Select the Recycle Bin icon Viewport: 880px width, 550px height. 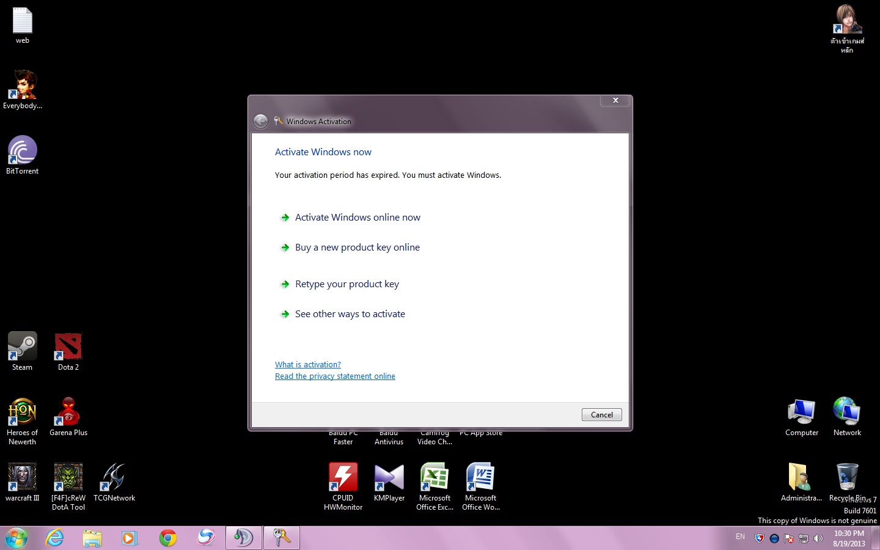click(848, 483)
